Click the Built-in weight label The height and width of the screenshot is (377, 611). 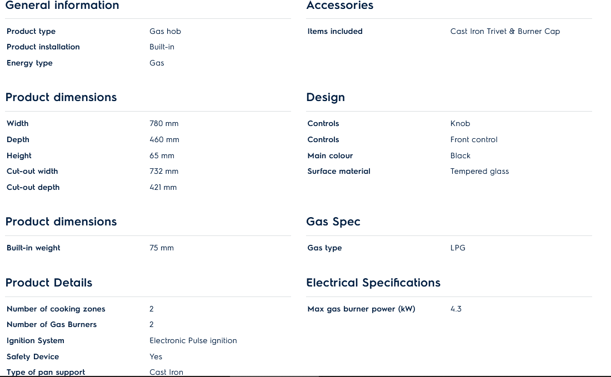(x=33, y=248)
